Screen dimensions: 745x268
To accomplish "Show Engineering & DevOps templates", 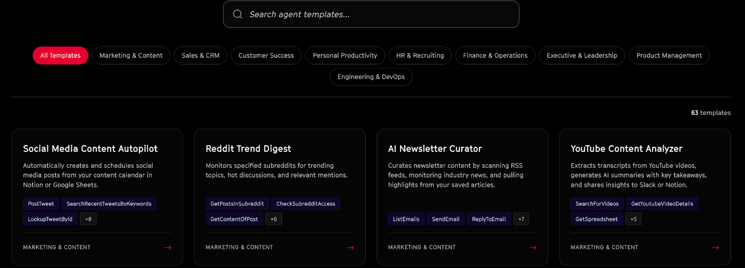I will tap(371, 77).
